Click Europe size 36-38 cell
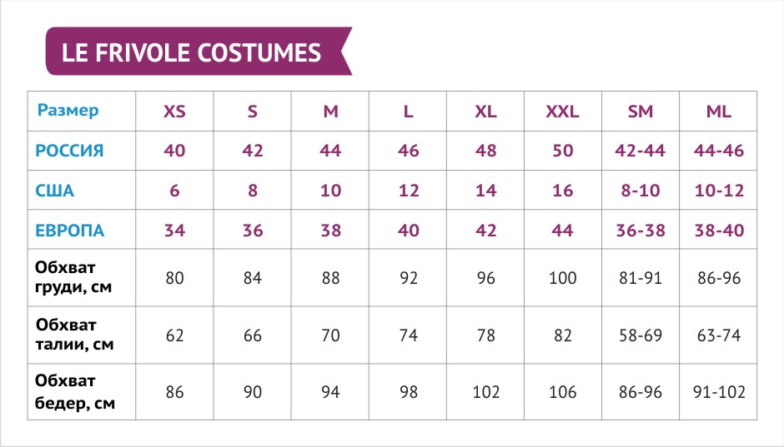This screenshot has height=447, width=784. 640,231
